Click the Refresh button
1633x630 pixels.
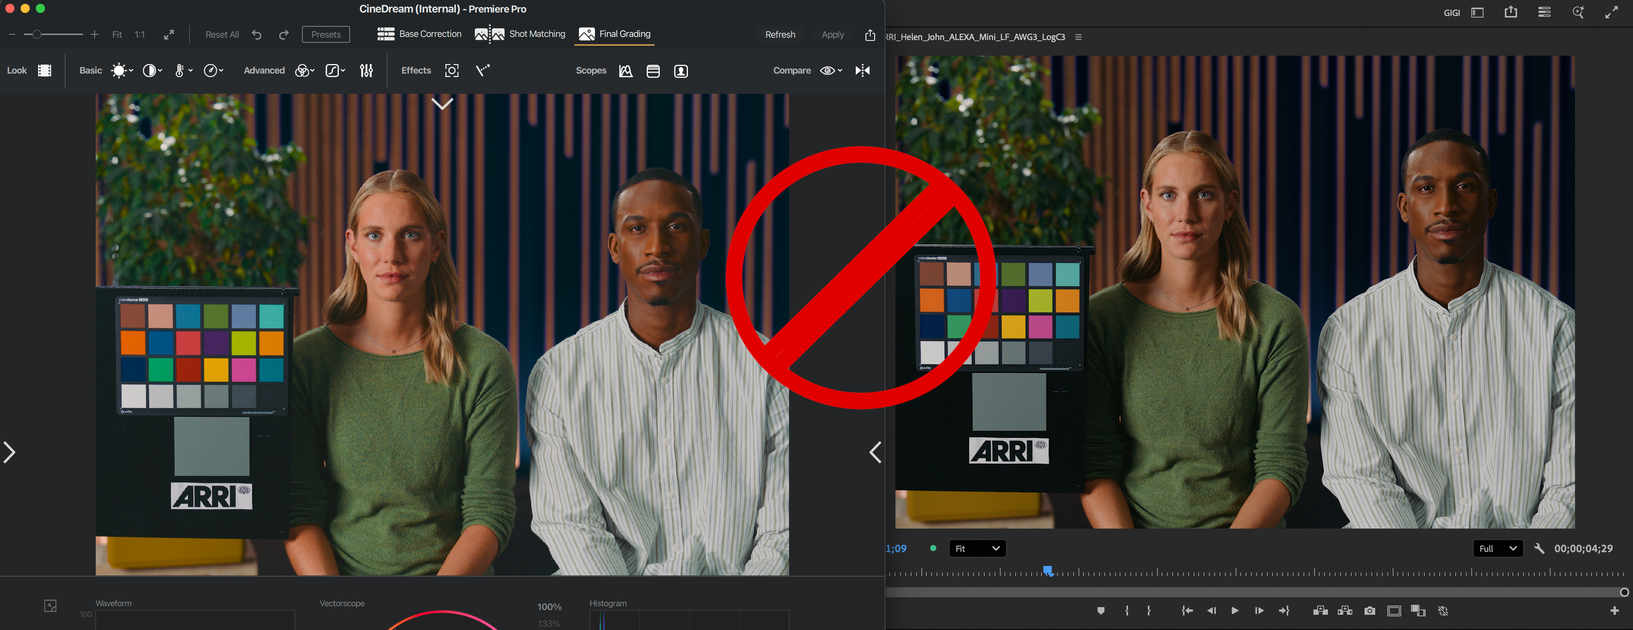point(780,35)
